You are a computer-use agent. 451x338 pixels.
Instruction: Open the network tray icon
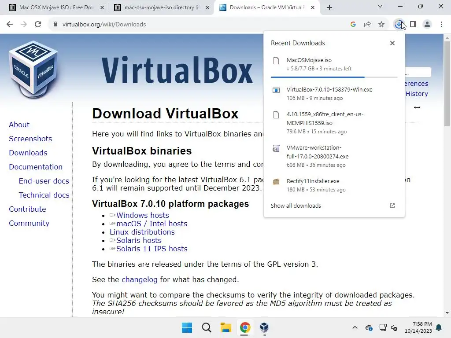[383, 327]
